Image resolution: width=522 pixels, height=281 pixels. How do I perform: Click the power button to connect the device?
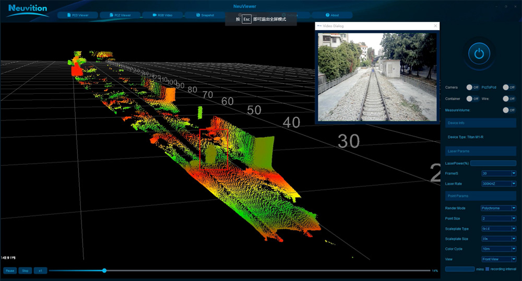coord(479,54)
